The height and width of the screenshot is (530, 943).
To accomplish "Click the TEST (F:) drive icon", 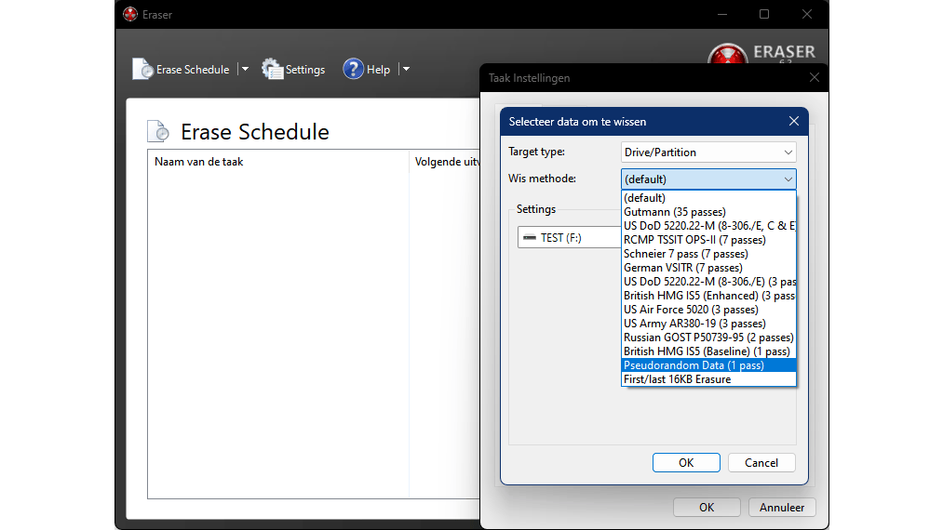I will [530, 237].
